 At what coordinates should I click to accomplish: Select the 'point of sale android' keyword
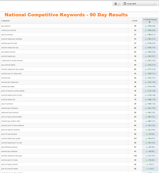(x=9, y=134)
